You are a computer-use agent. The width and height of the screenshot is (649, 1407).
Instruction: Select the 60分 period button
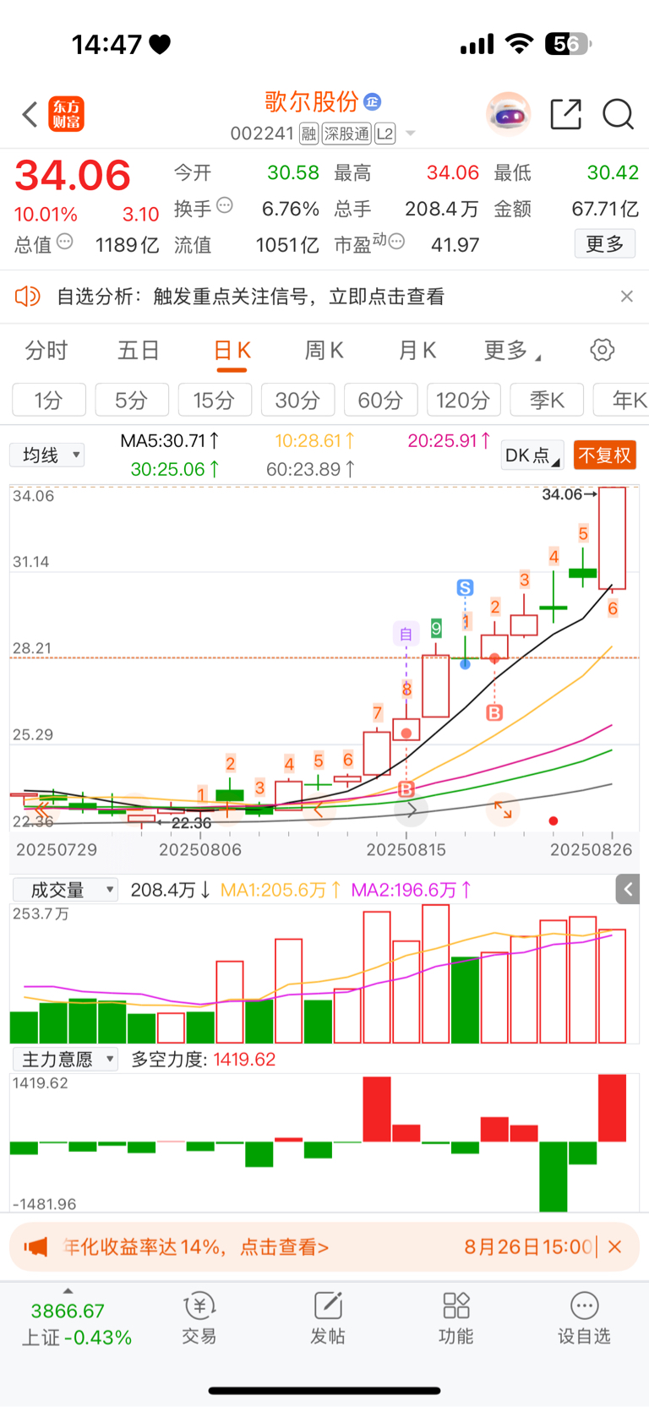(x=380, y=400)
